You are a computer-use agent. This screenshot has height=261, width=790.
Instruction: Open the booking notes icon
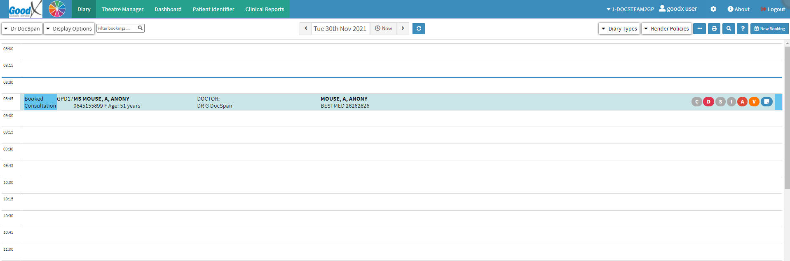click(767, 101)
